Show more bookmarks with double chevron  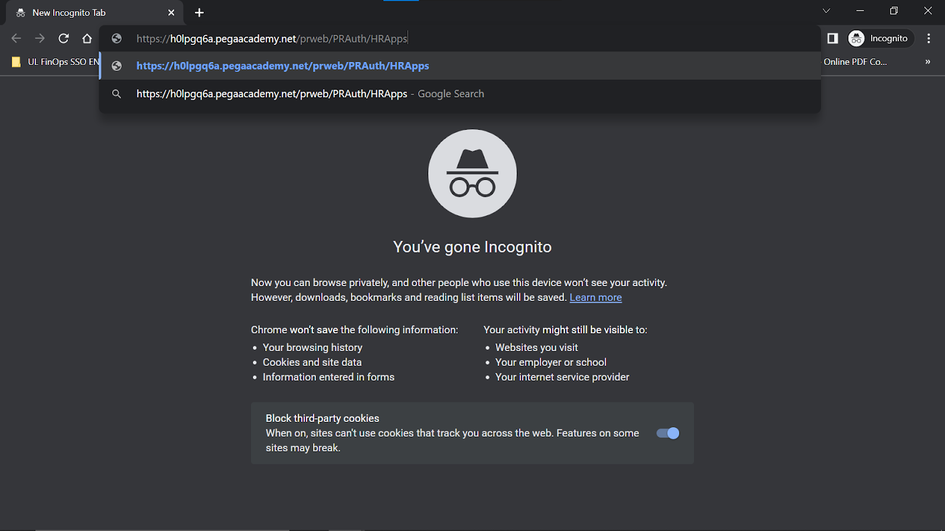point(928,61)
